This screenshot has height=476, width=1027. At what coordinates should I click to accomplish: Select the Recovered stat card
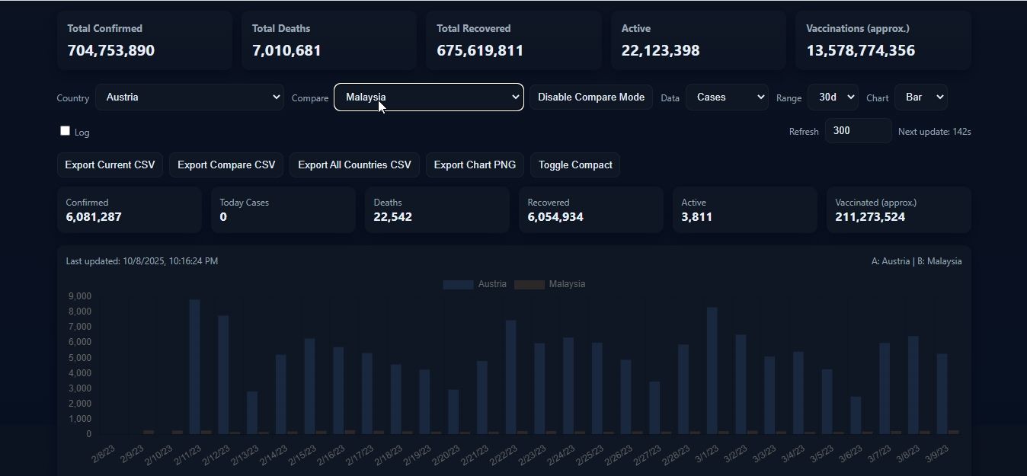coord(590,210)
